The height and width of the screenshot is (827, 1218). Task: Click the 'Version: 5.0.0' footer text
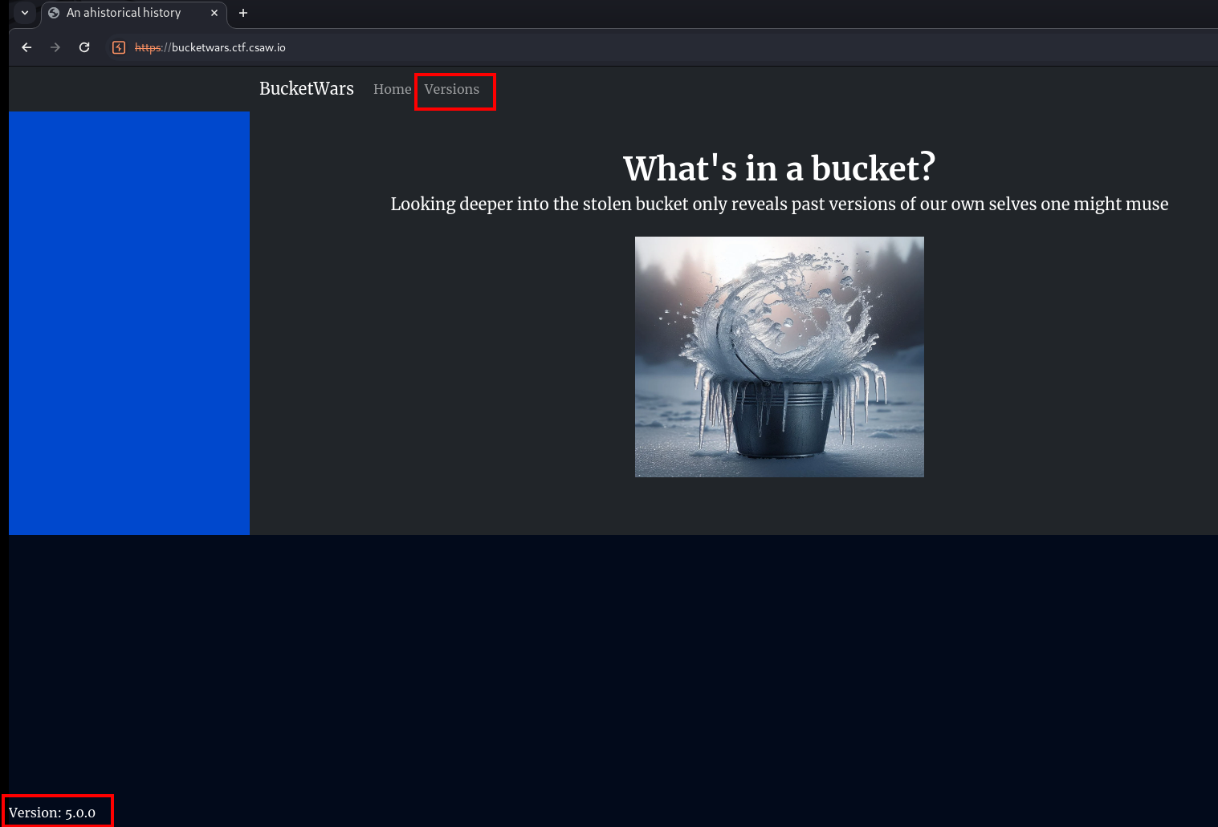point(52,813)
